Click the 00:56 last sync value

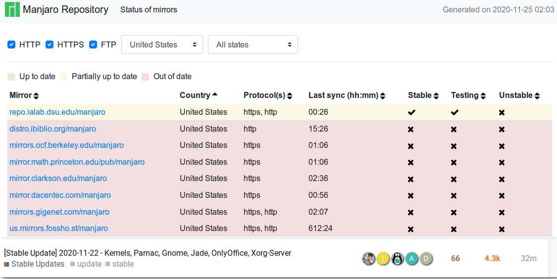(x=318, y=195)
